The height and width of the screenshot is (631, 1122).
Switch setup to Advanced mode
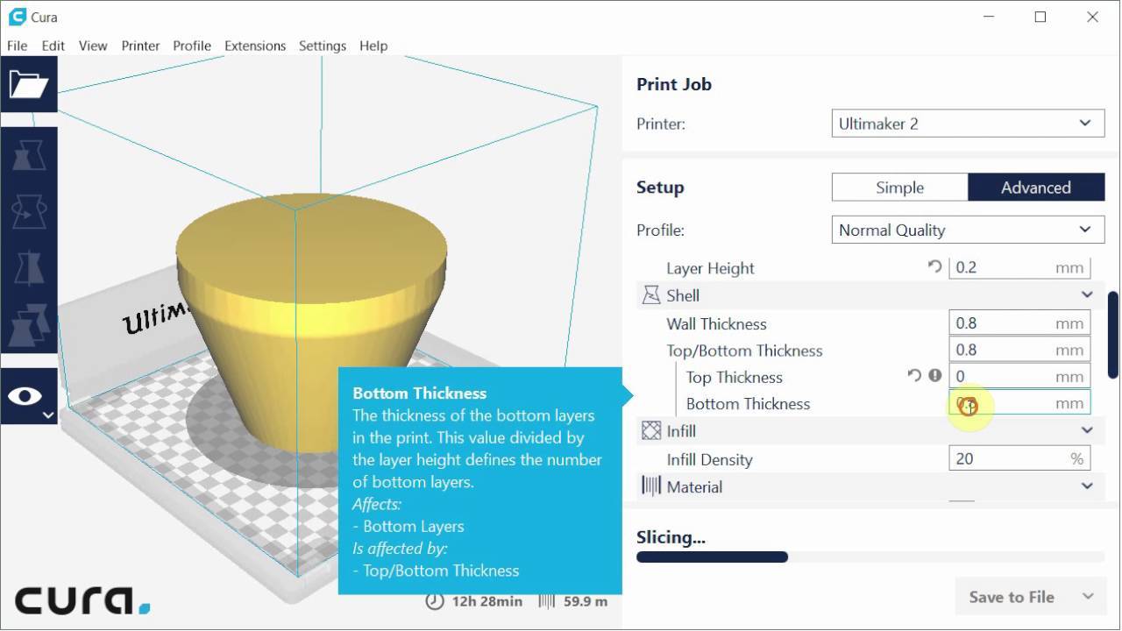pyautogui.click(x=1036, y=188)
